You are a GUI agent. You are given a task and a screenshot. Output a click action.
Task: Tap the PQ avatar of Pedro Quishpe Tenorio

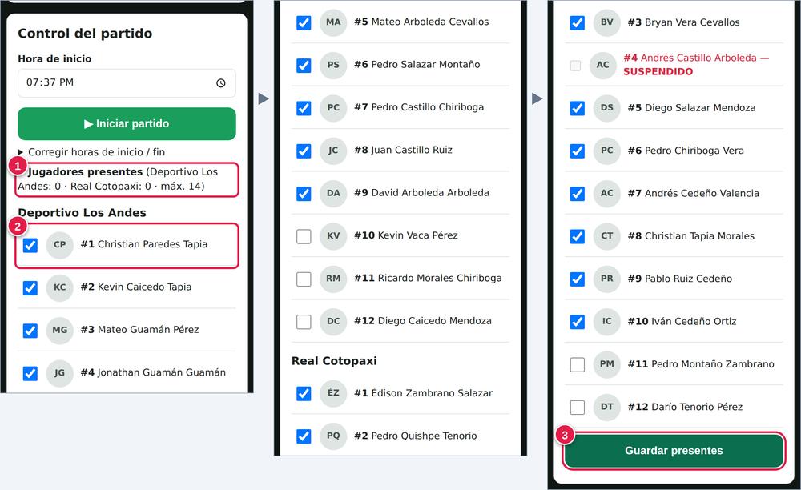(x=333, y=436)
